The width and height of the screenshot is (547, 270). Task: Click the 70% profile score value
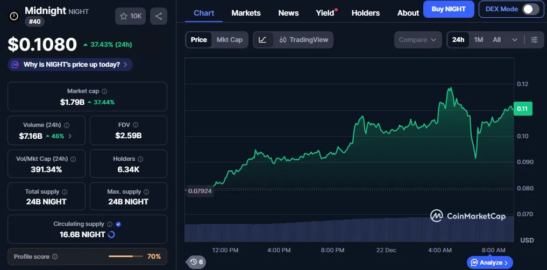click(154, 257)
